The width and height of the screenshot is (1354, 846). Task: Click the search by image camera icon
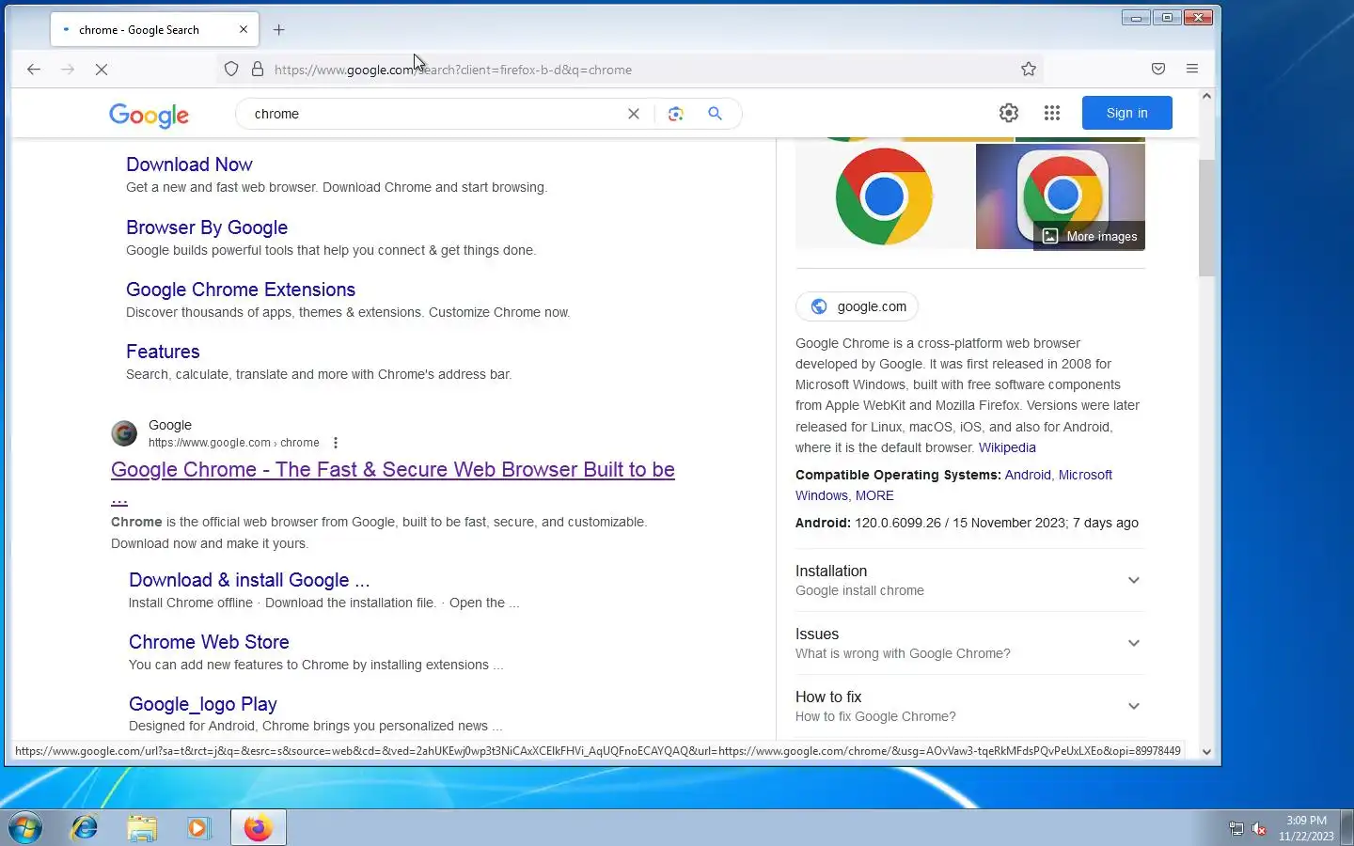click(x=675, y=114)
